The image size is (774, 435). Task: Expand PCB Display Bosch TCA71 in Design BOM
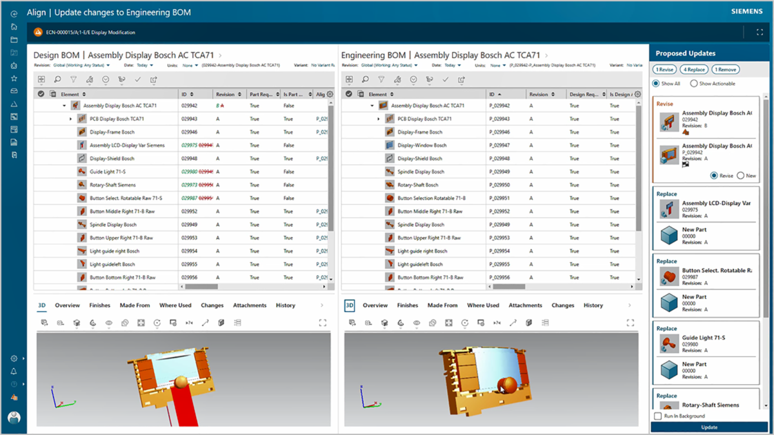71,119
